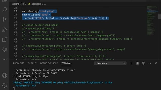This screenshot has width=161, height=90.
Task: Close the terminal panel
Action: point(156,63)
